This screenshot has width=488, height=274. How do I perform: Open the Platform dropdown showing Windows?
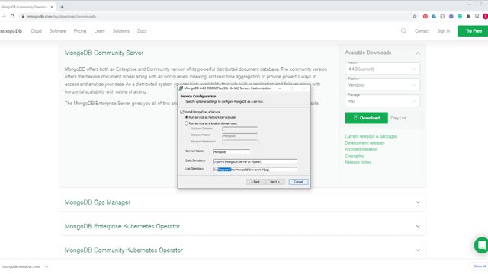(x=383, y=84)
